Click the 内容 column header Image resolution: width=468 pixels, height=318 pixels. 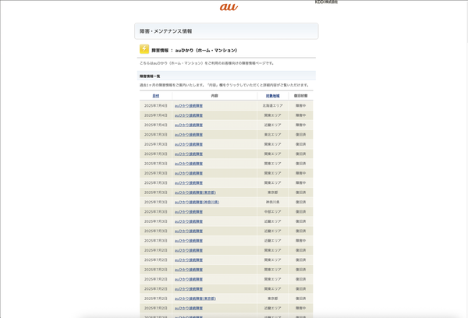click(x=214, y=96)
